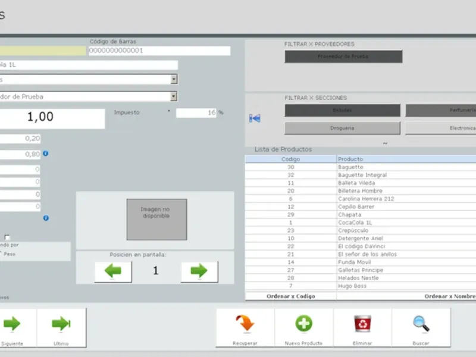
Task: Click the Producto column header
Action: [x=406, y=159]
